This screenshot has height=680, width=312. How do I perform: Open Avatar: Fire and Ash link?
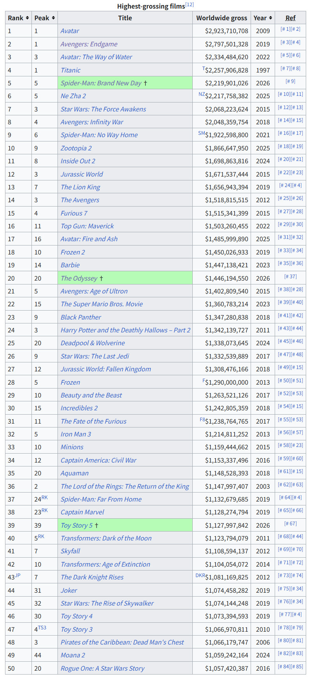point(89,239)
